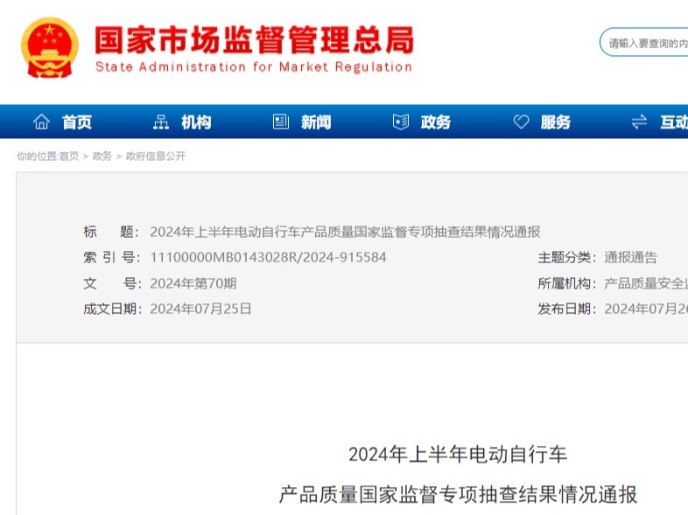Click the English State Administration subtitle
This screenshot has height=515, width=688.
254,67
